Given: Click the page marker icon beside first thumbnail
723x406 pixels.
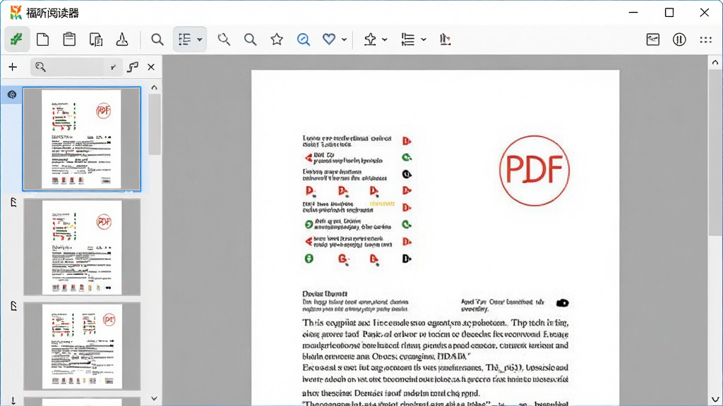Looking at the screenshot, I should pos(12,95).
